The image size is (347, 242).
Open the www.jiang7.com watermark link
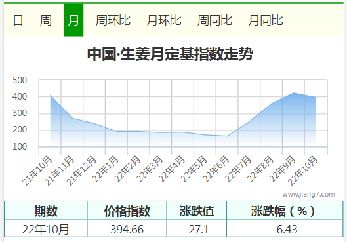(308, 194)
